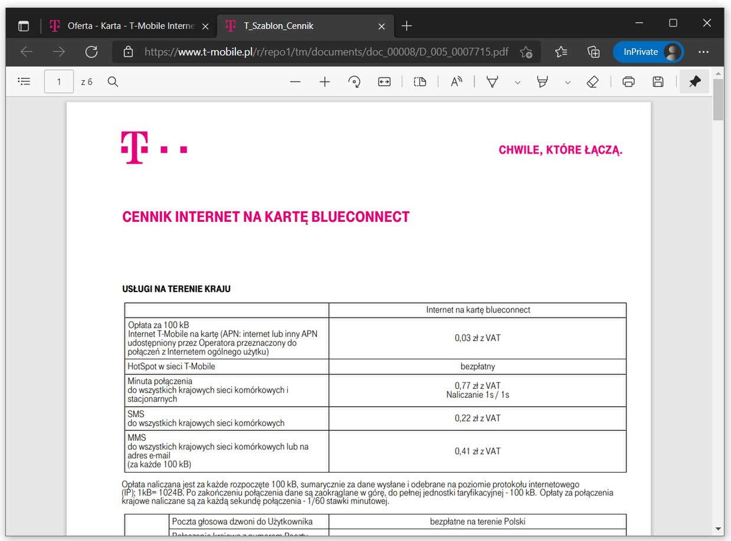Go forward to the next page
731x541 pixels.
coord(59,52)
